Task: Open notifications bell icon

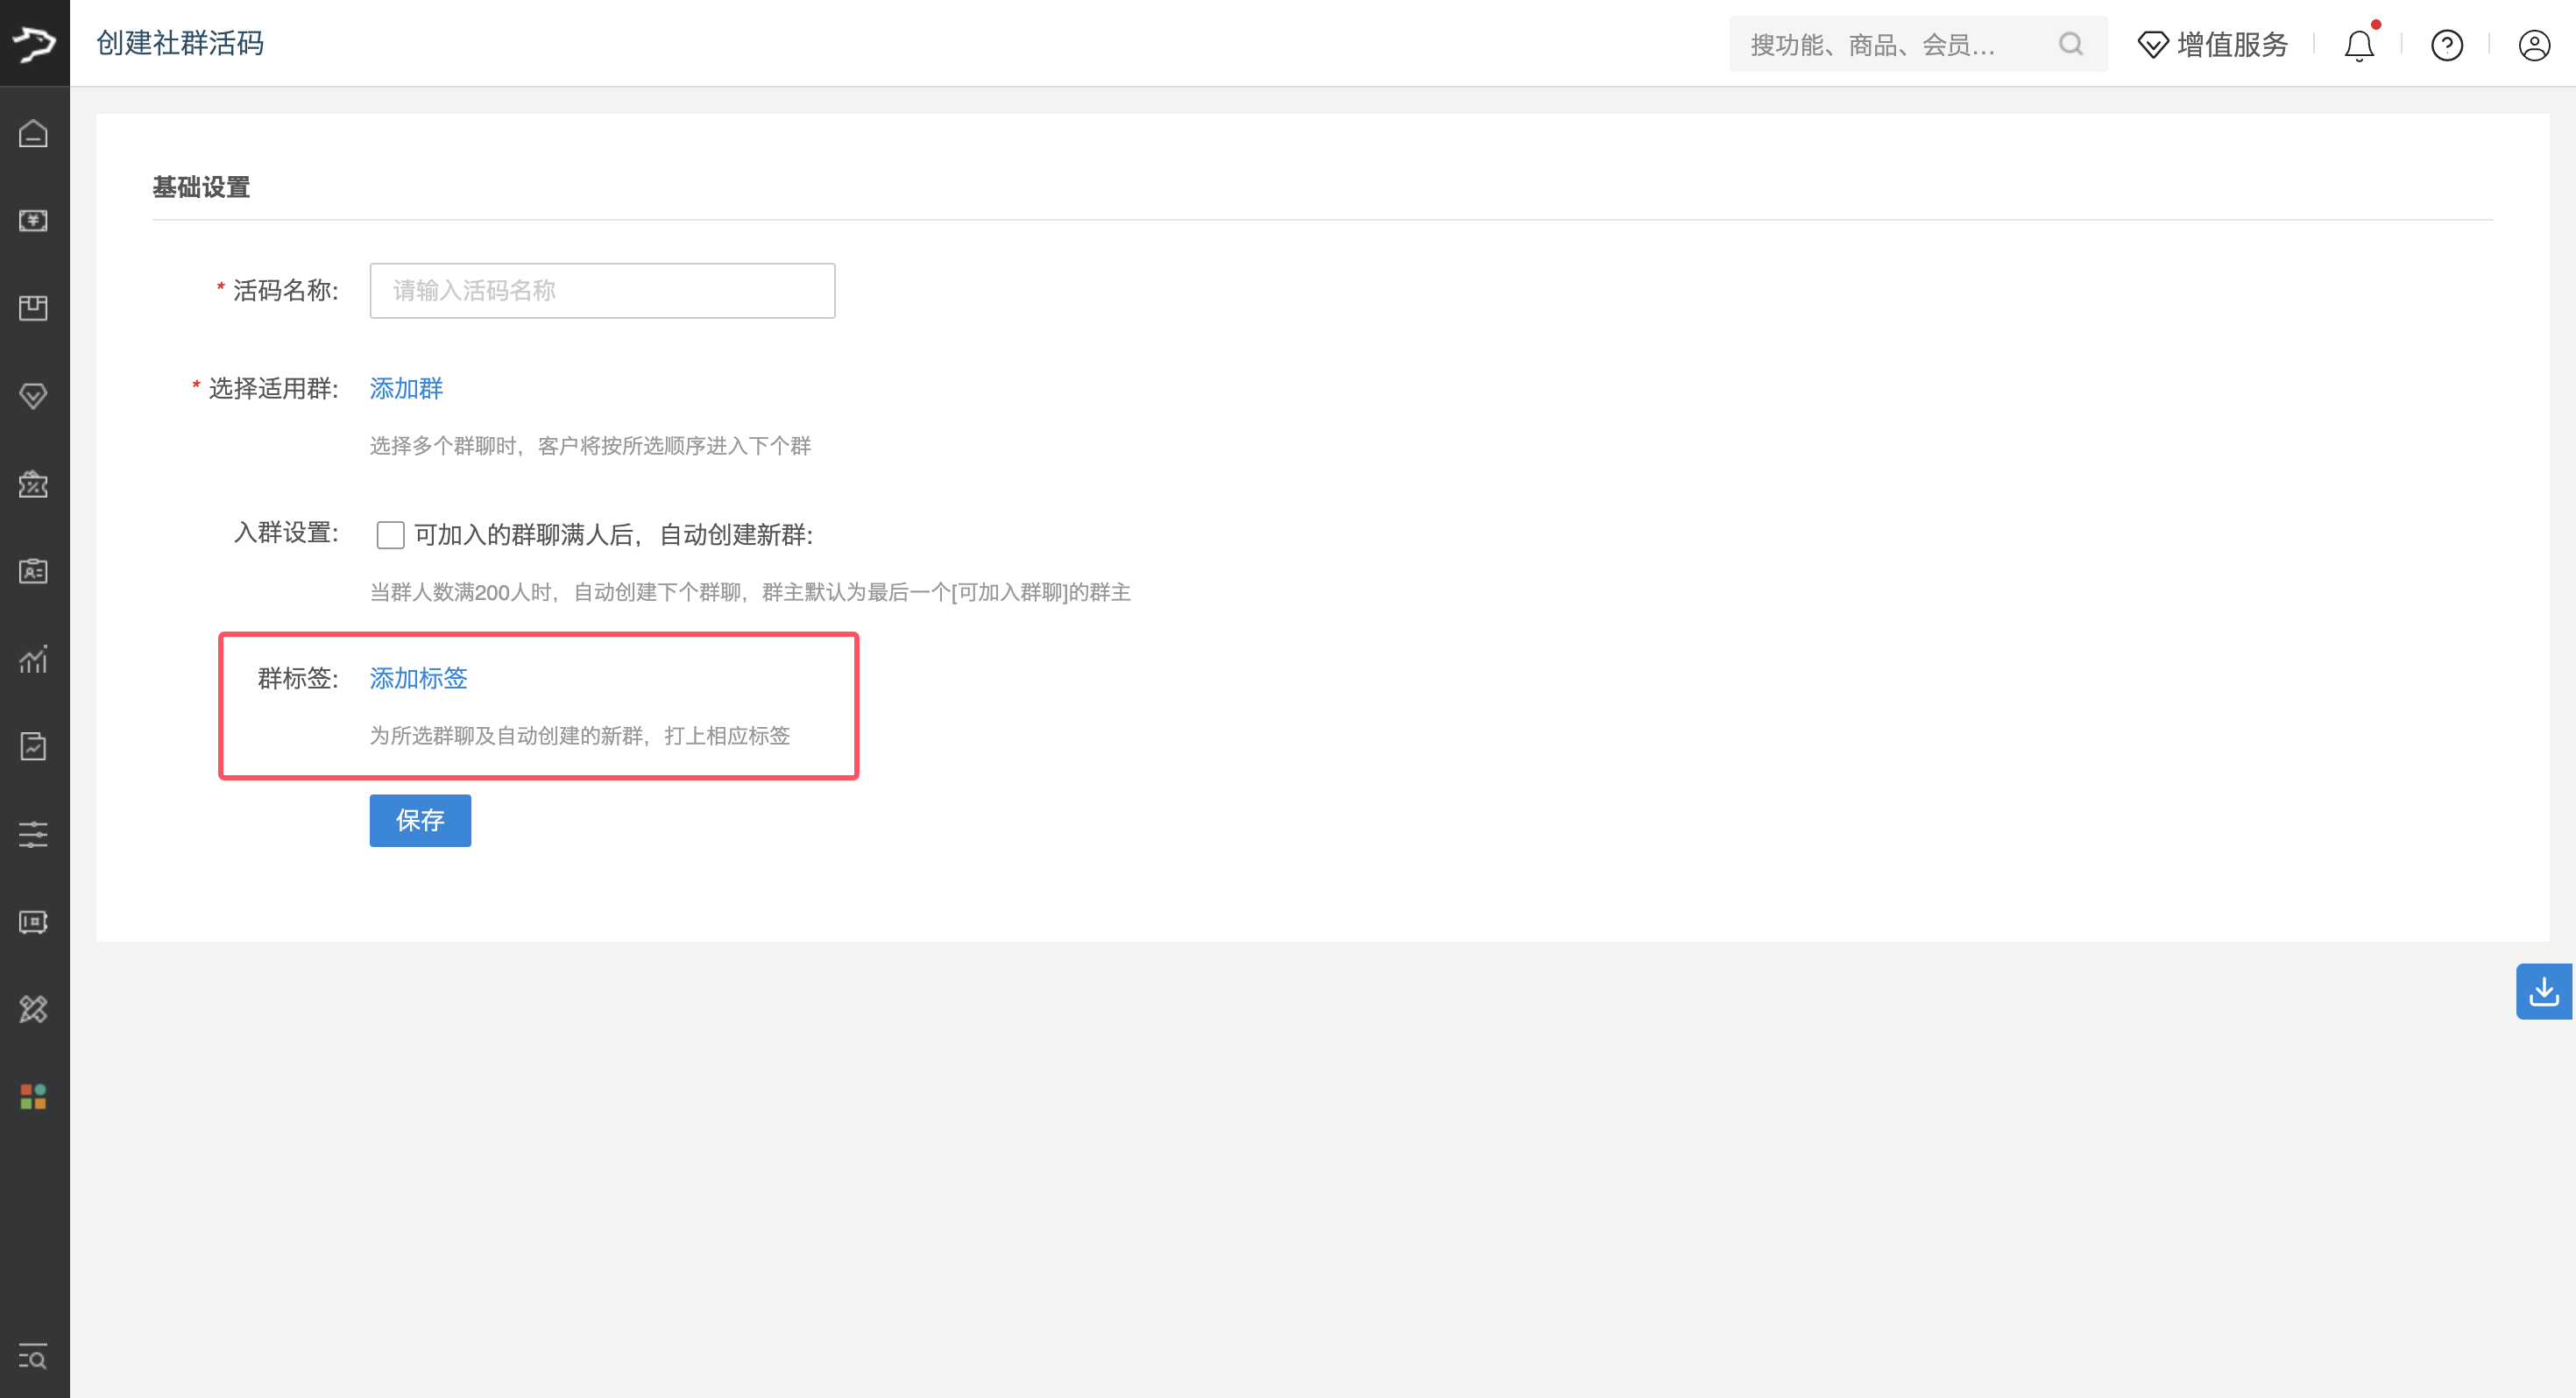Action: point(2359,45)
